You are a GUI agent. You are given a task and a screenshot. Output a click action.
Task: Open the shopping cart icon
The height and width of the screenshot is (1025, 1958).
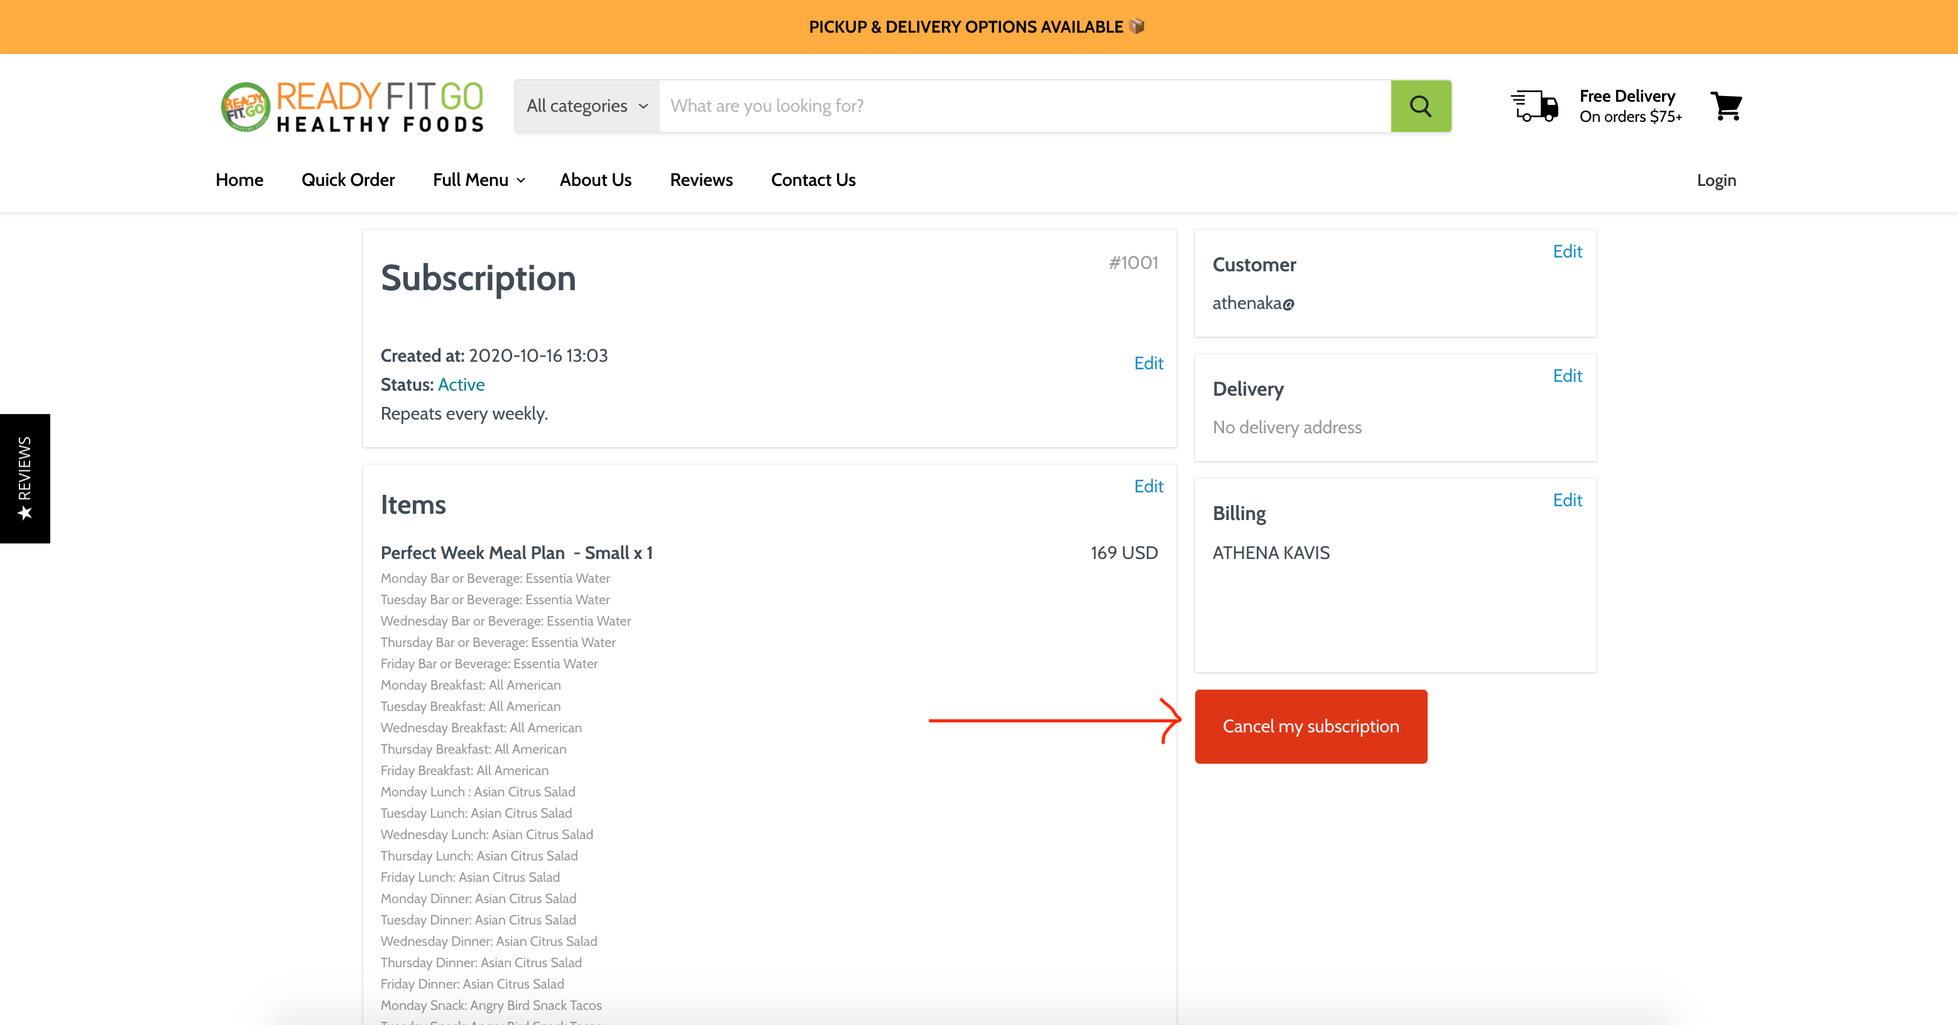[x=1726, y=106]
